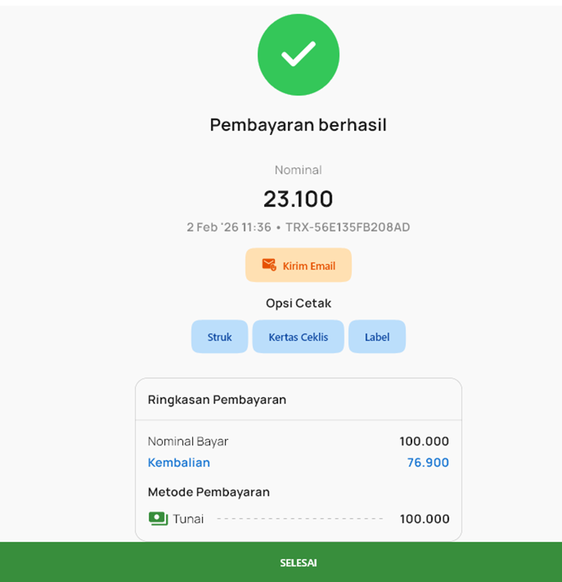Click the 23.100 nominal amount
This screenshot has height=582, width=562.
pyautogui.click(x=298, y=199)
